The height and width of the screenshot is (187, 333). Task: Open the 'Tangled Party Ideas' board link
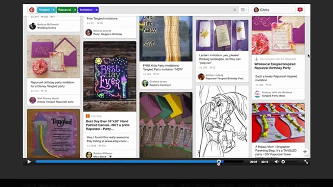tap(273, 96)
